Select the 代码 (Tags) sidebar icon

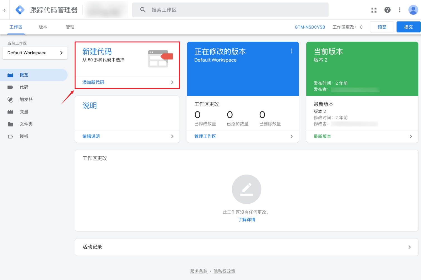pyautogui.click(x=10, y=87)
